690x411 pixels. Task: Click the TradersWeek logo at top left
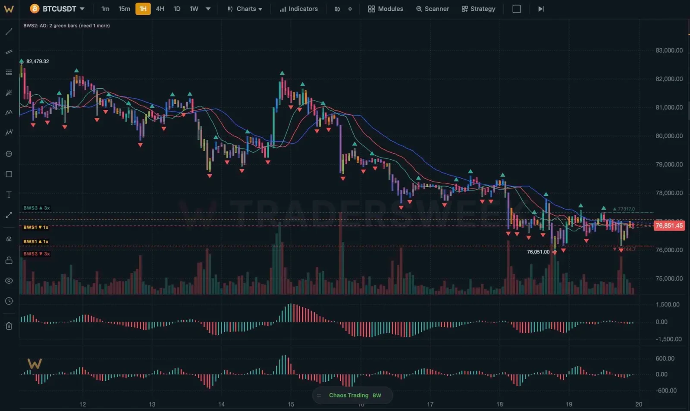9,9
